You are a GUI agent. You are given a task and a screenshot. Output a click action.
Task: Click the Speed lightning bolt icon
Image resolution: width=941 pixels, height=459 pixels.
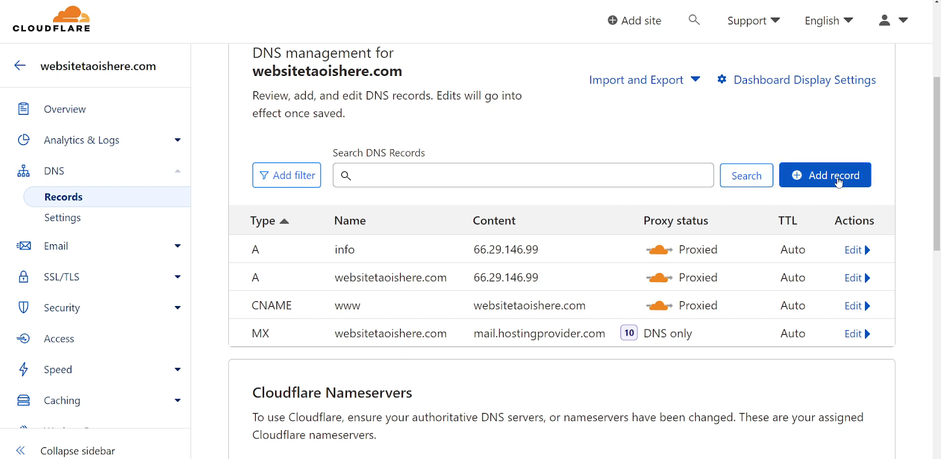24,369
